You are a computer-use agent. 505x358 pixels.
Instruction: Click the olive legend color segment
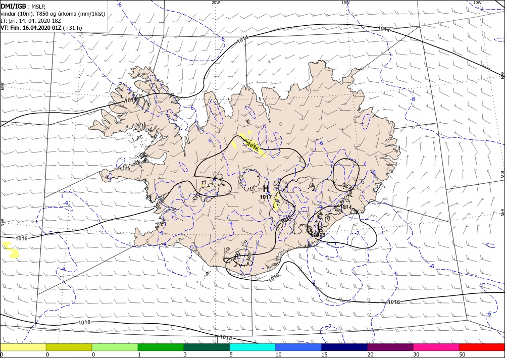69,347
